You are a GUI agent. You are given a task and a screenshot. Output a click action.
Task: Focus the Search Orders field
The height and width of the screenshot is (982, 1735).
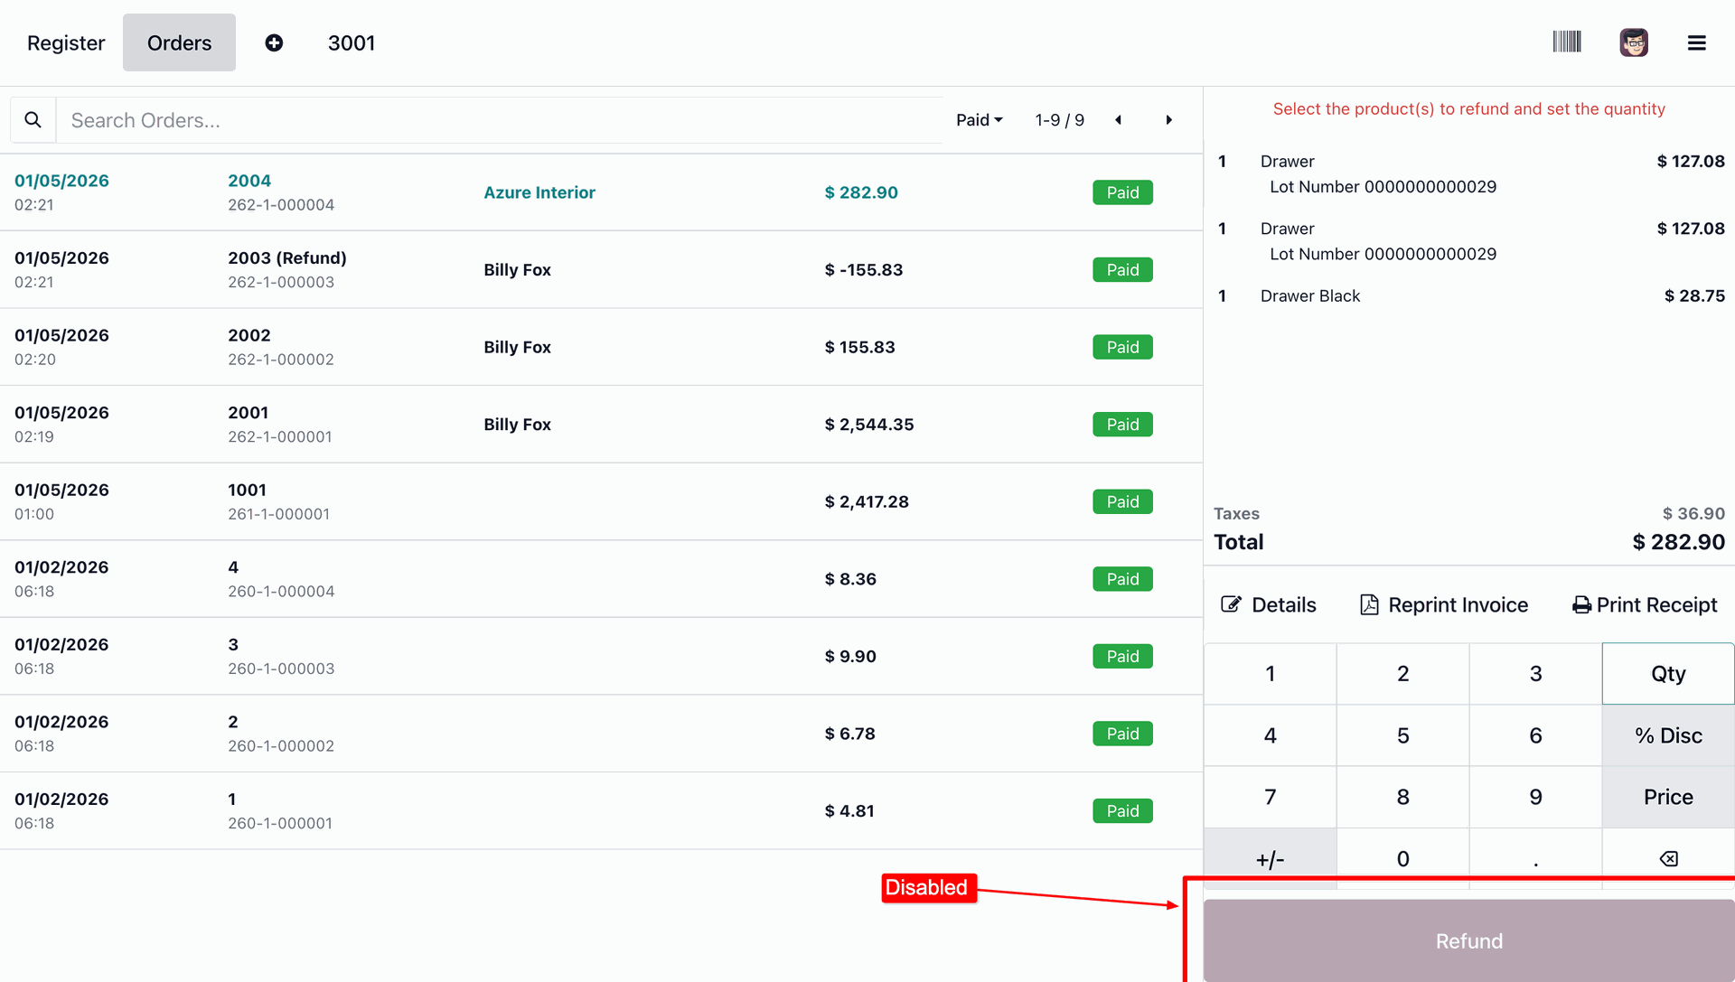click(497, 120)
